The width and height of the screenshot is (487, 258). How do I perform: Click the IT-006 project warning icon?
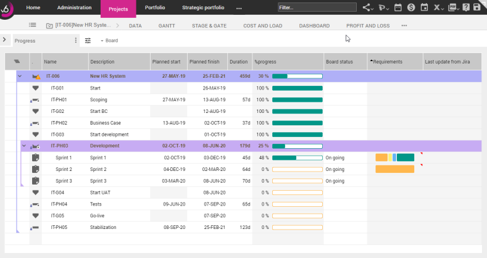point(36,77)
